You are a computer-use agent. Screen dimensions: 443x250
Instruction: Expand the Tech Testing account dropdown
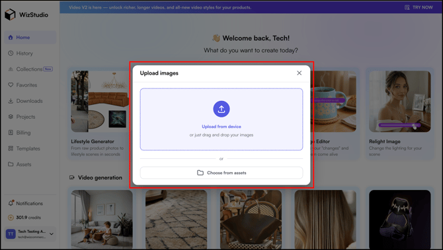(52, 234)
